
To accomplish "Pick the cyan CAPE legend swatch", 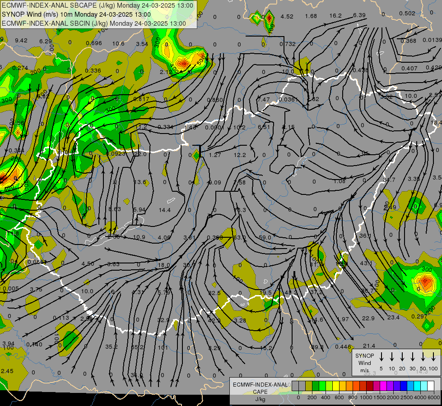I will click(417, 386).
